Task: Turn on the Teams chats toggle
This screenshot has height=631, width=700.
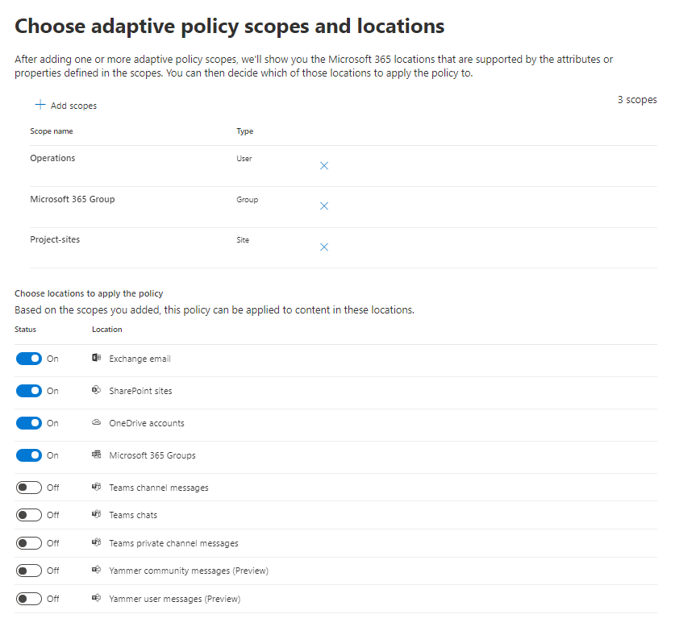Action: (x=29, y=515)
